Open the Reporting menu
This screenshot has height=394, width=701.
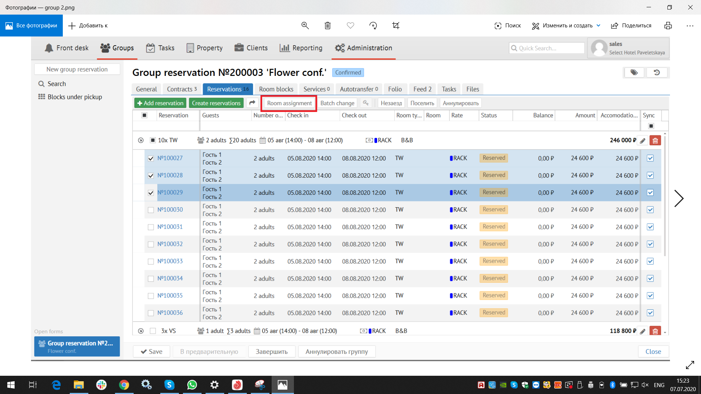pos(301,48)
